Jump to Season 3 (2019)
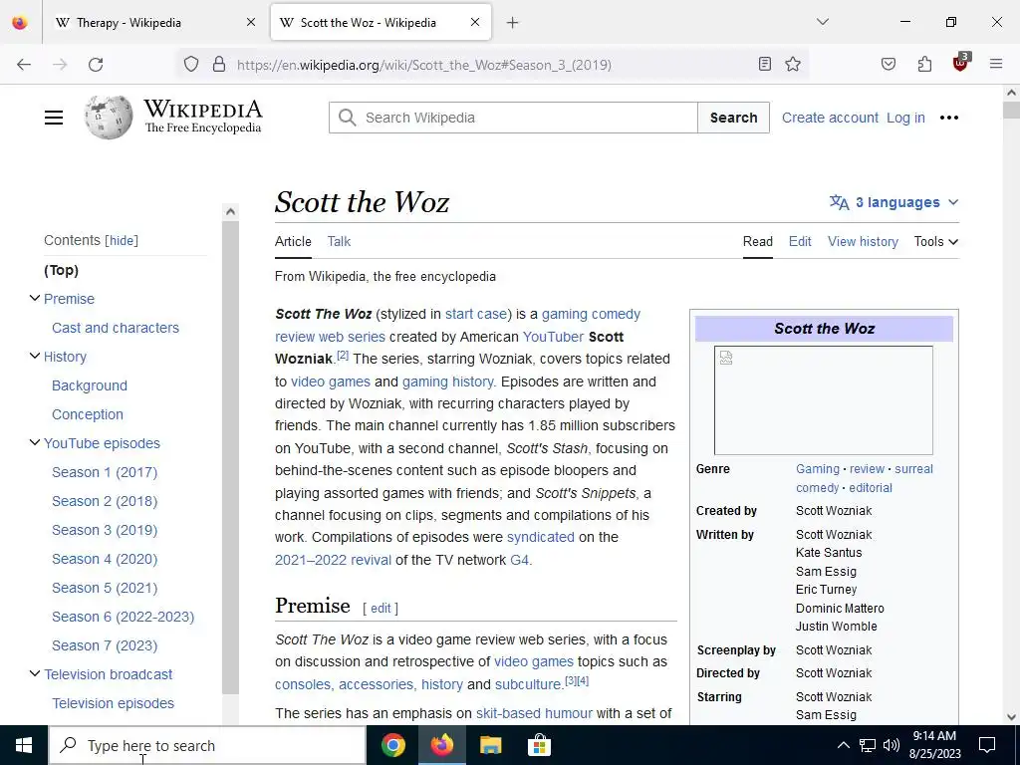 (x=105, y=530)
